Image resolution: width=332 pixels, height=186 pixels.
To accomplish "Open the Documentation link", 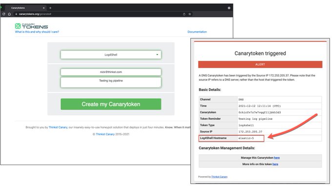I will click(x=197, y=32).
